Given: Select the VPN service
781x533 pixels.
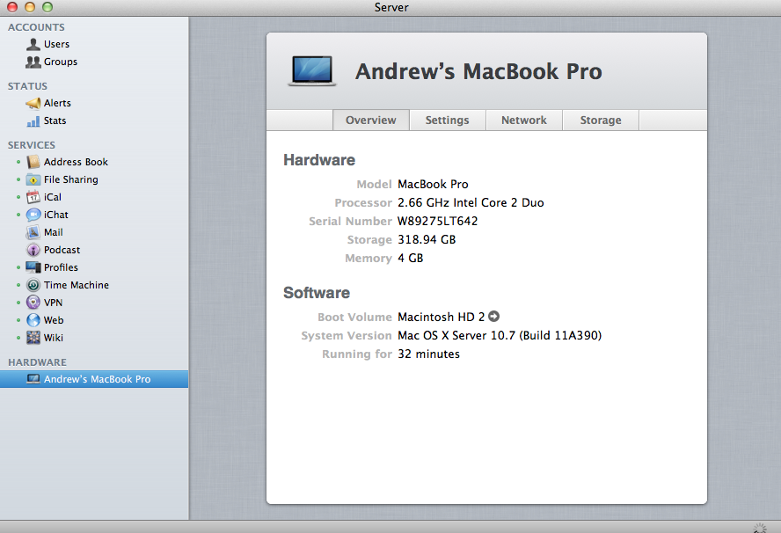Looking at the screenshot, I should point(94,303).
